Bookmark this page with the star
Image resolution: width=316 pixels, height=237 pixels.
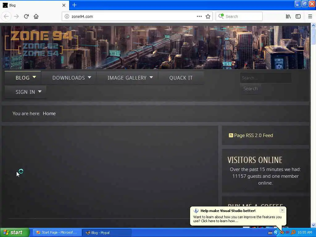click(x=208, y=16)
